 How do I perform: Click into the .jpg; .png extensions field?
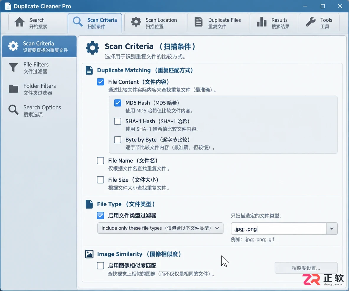[279, 229]
